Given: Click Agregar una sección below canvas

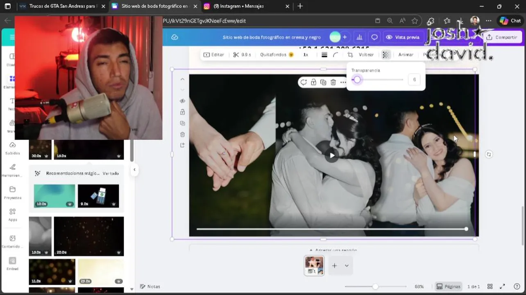Looking at the screenshot, I should (333, 250).
